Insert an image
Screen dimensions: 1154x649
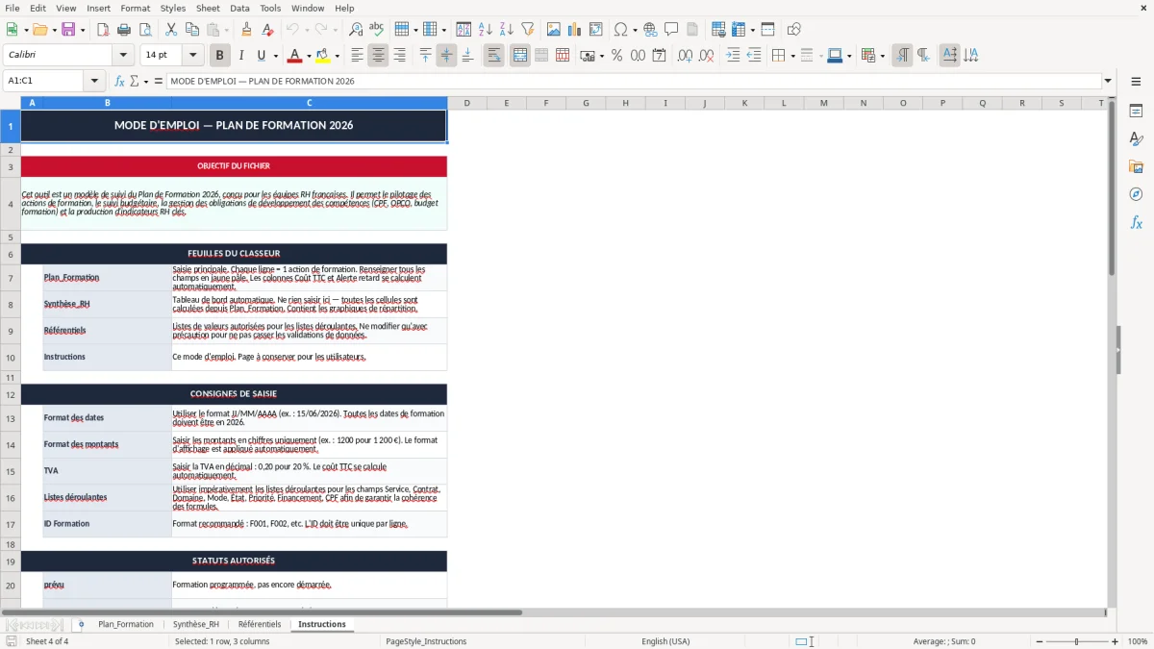coord(553,30)
